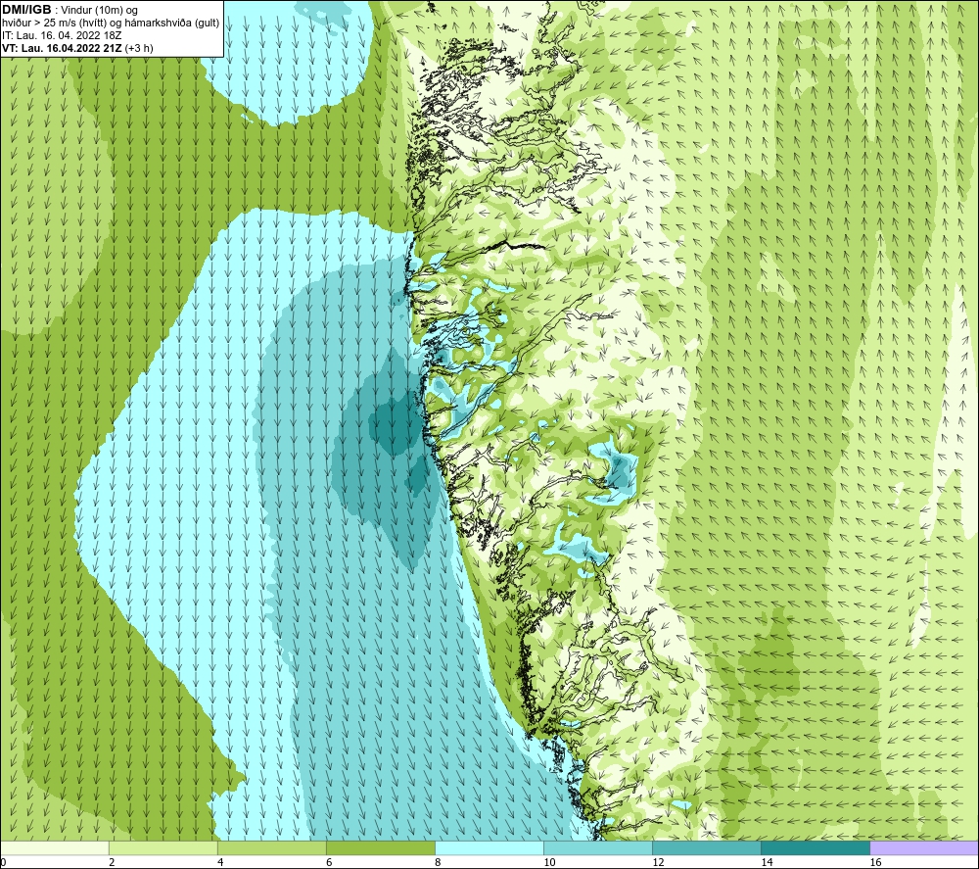Click the legend scale label '8'
979x869 pixels.
click(x=438, y=862)
